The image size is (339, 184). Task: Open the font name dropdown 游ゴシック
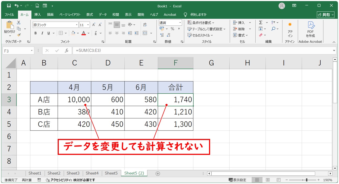click(77, 25)
